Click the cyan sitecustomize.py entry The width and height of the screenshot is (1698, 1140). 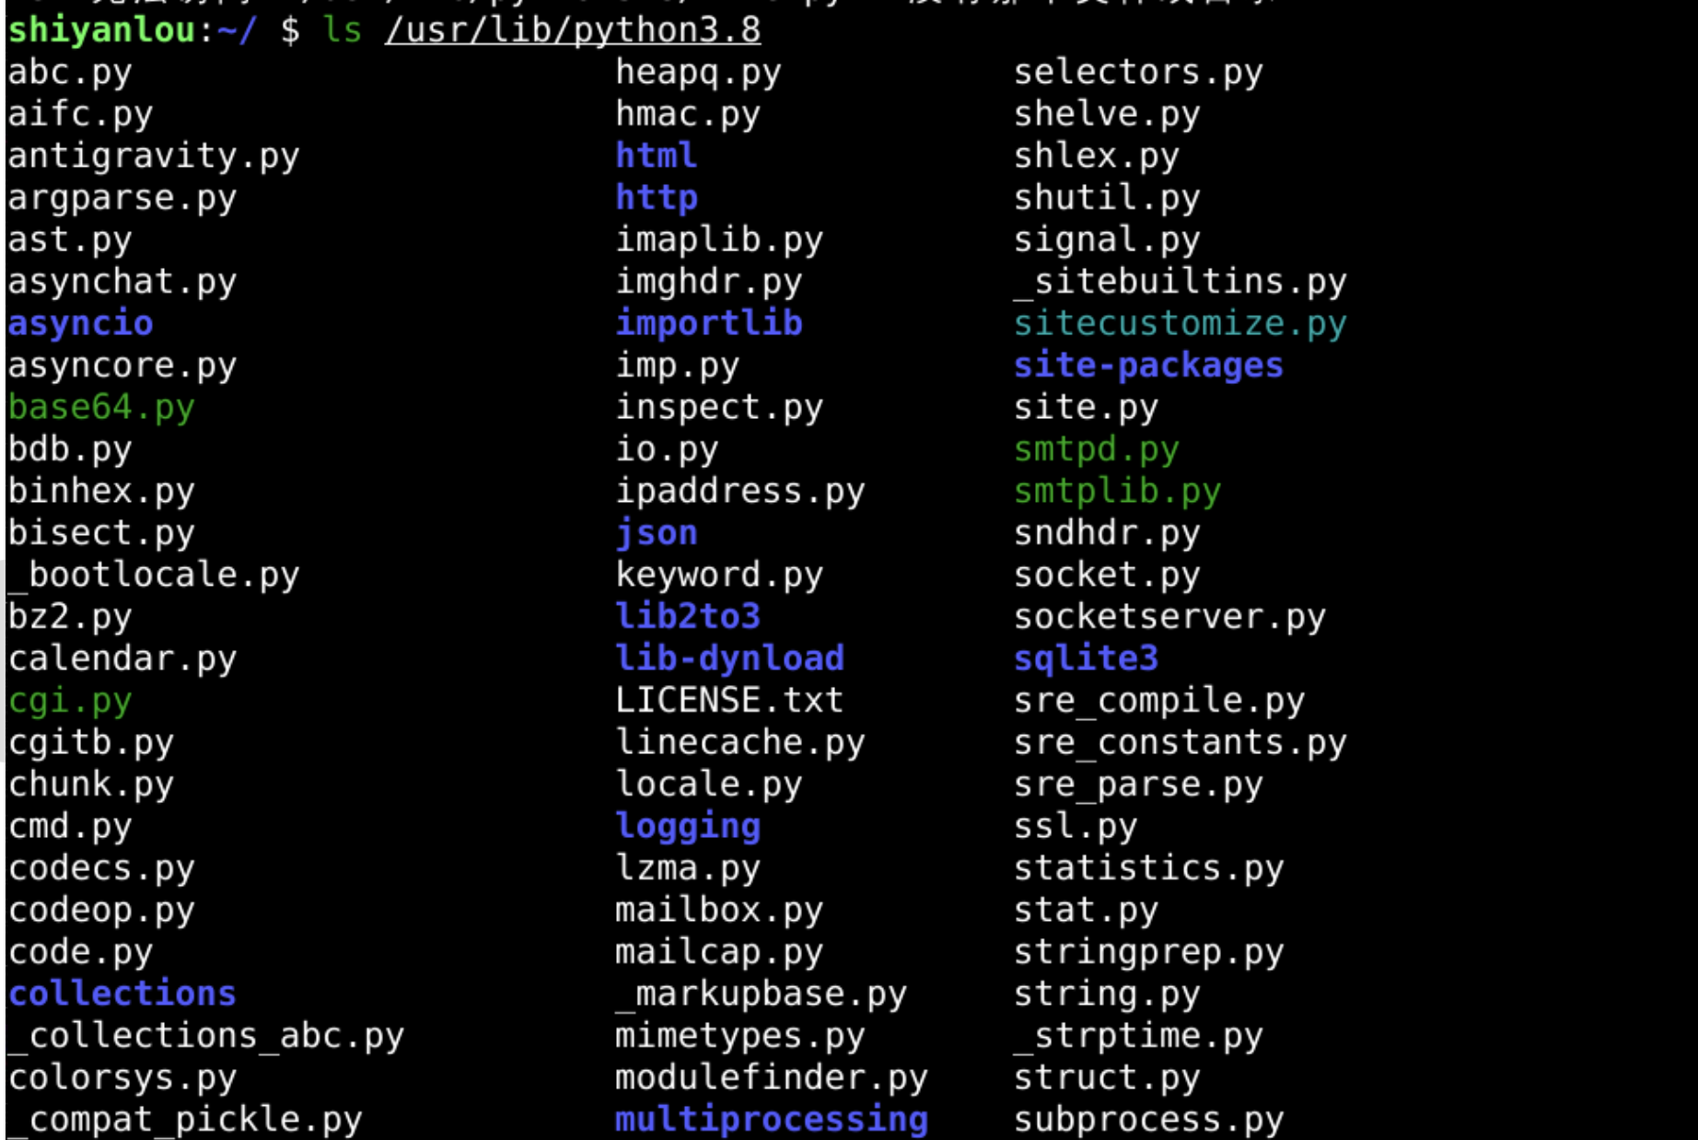[x=1180, y=323]
